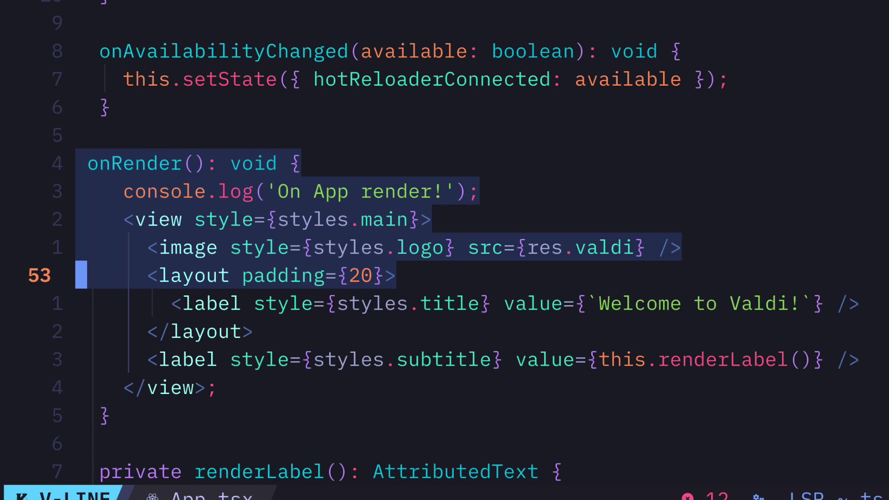Click 'this.setState' call
This screenshot has width=889, height=500.
(200, 79)
